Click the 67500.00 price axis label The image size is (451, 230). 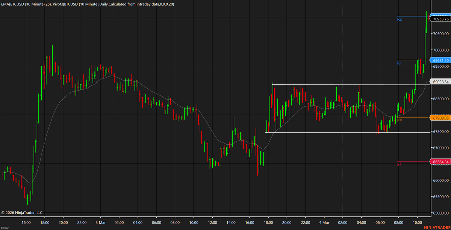coord(441,132)
